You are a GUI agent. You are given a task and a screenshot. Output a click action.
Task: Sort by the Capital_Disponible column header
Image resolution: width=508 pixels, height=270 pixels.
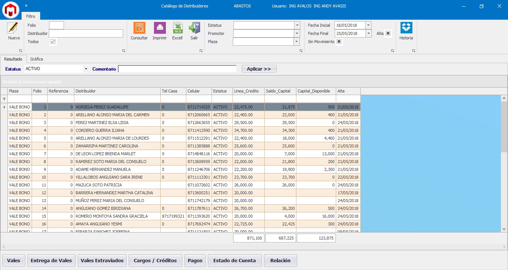point(316,91)
